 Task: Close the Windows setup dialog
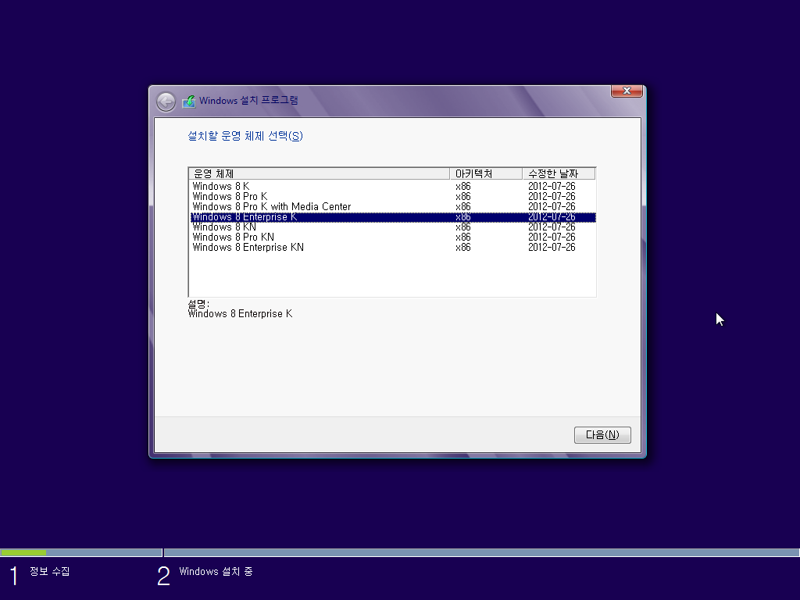[x=627, y=91]
